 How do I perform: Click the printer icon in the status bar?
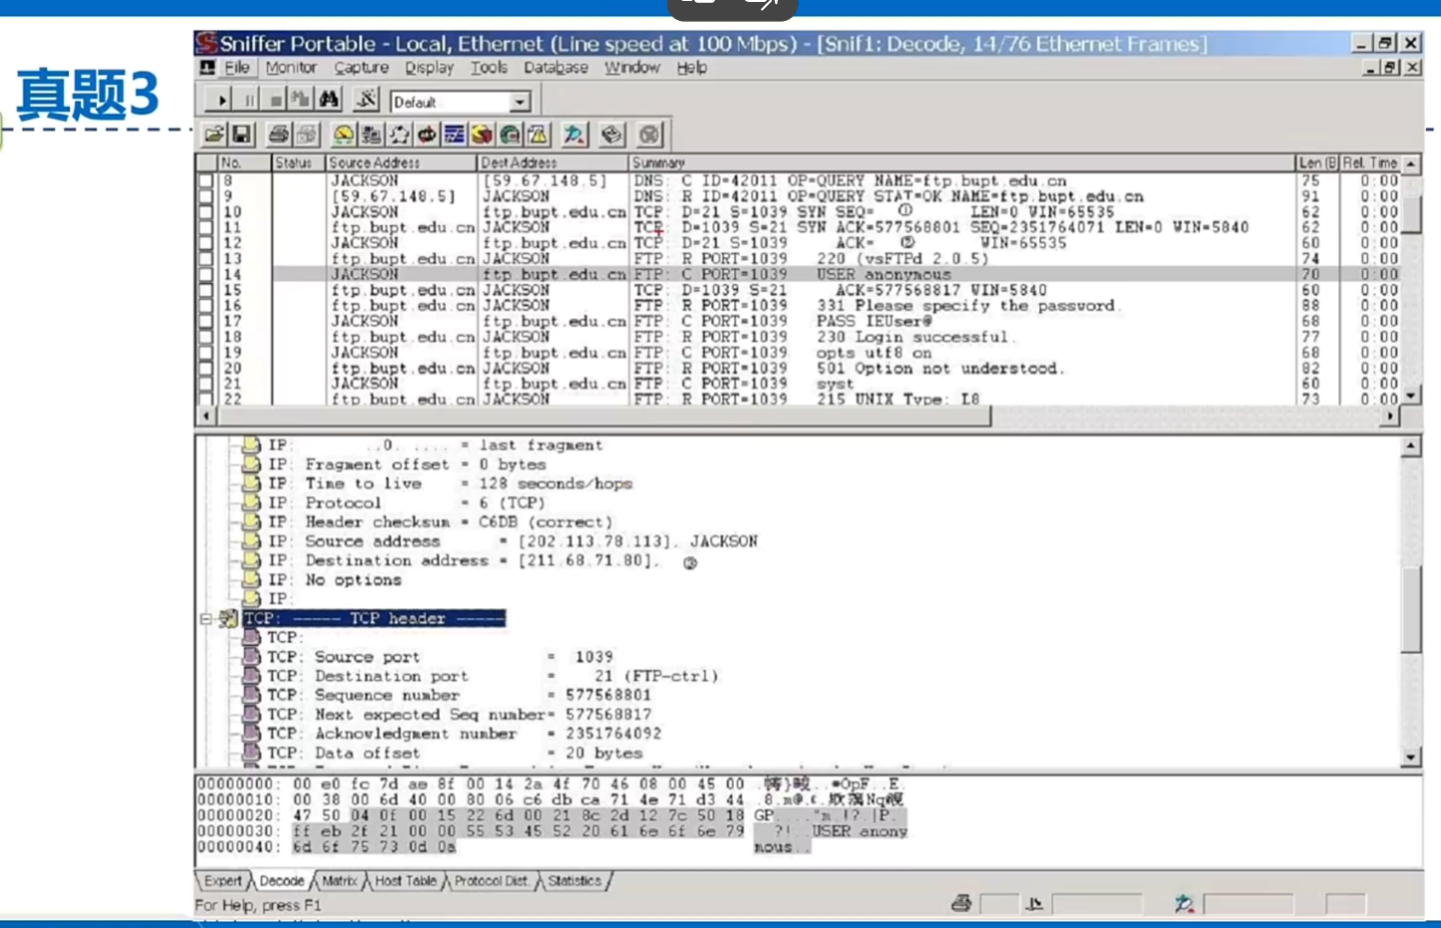pyautogui.click(x=961, y=903)
